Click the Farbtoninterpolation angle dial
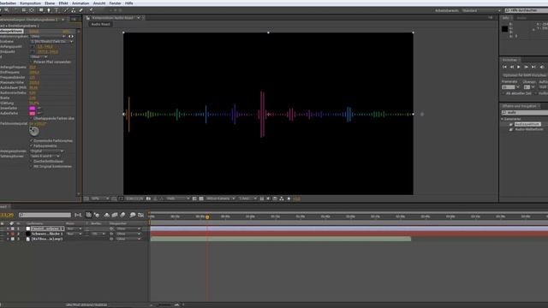This screenshot has height=308, width=548. [x=34, y=131]
